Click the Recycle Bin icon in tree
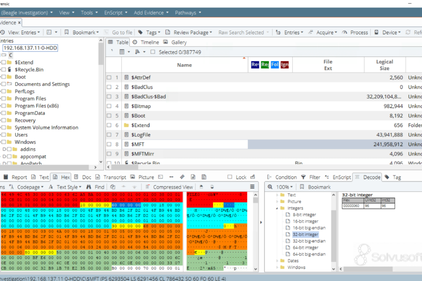The height and width of the screenshot is (281, 422). pyautogui.click(x=9, y=70)
